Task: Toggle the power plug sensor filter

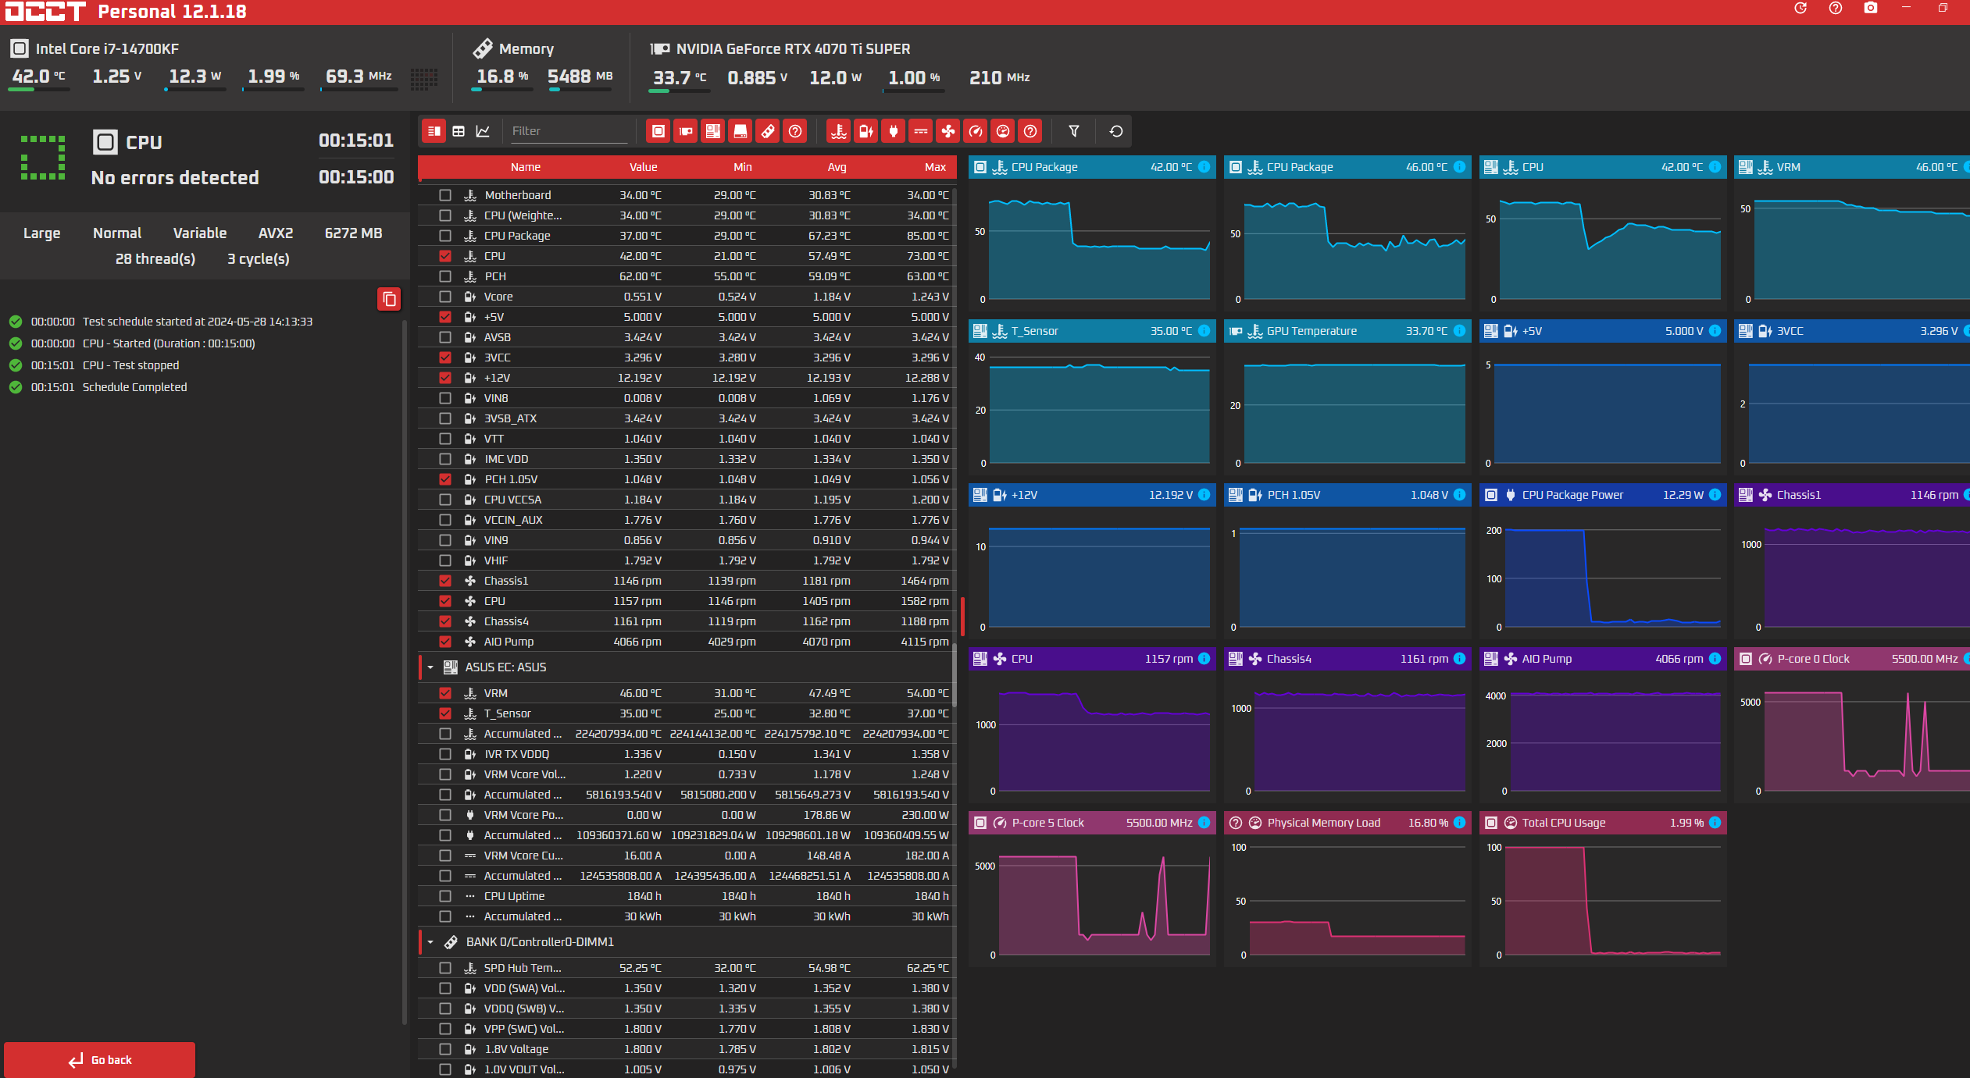Action: tap(894, 131)
